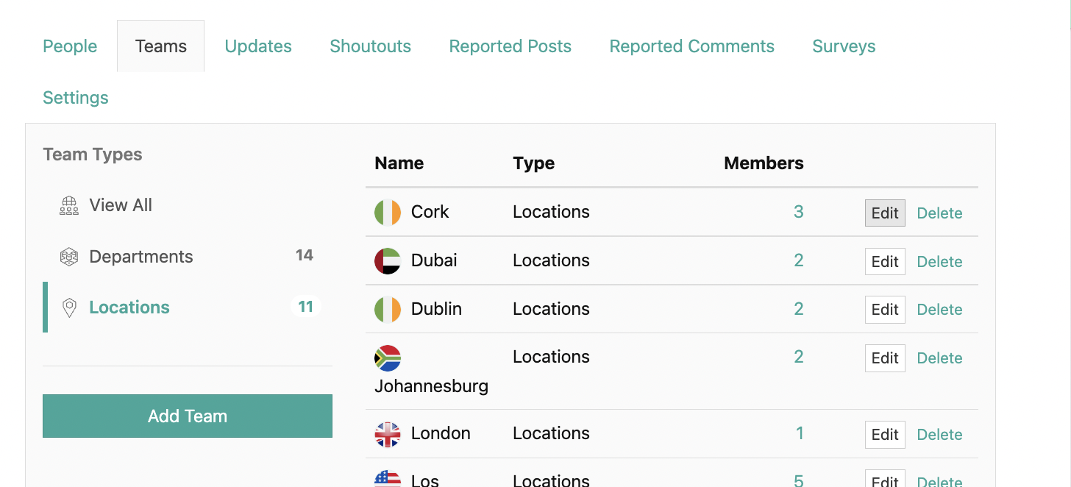Click the Locations pin icon

(69, 308)
